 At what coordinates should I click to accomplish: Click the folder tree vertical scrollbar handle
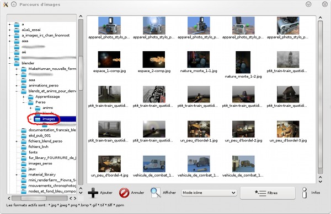pos(81,73)
